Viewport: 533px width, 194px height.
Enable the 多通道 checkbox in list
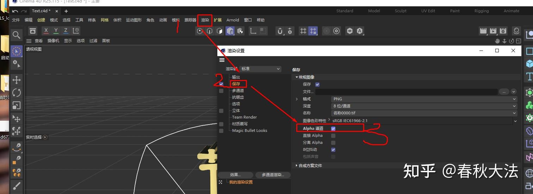pyautogui.click(x=221, y=91)
